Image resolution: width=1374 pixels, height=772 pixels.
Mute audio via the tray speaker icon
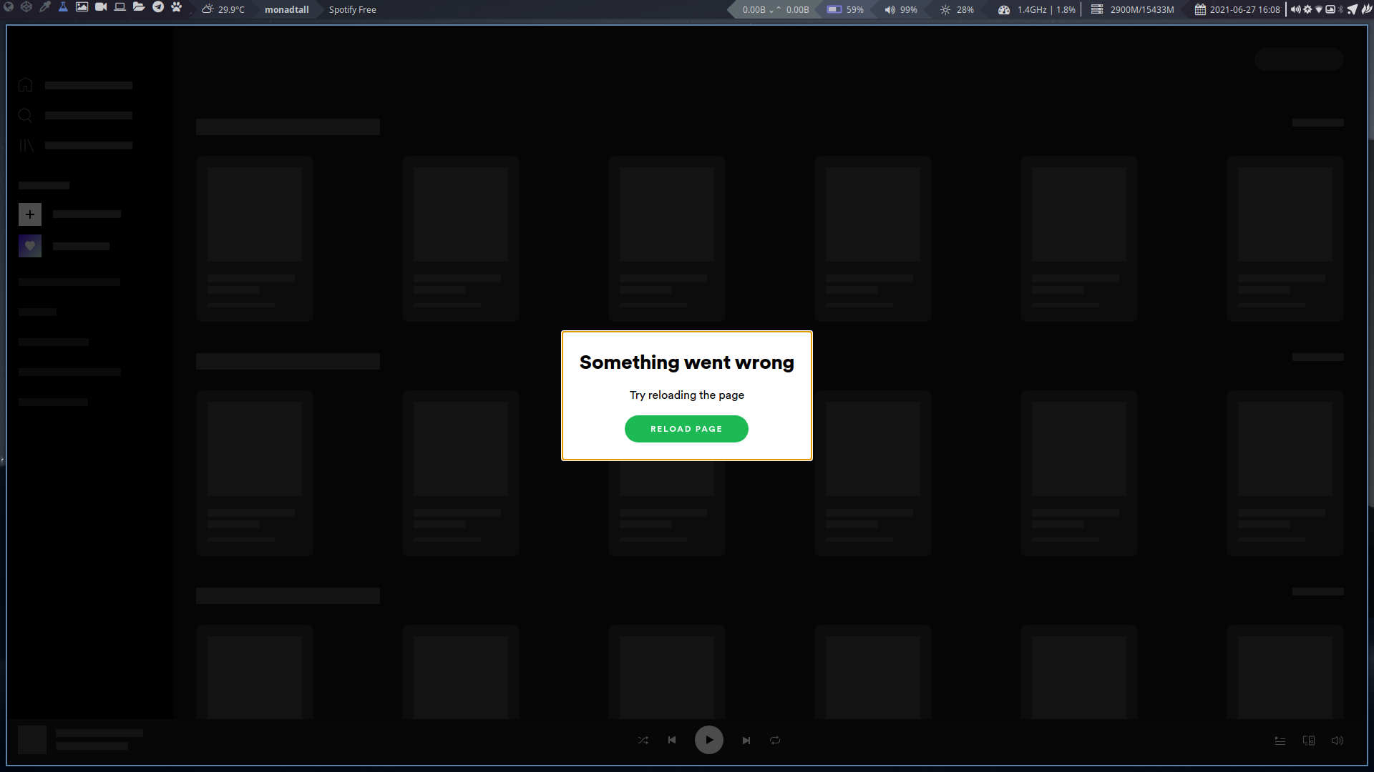pos(1295,9)
